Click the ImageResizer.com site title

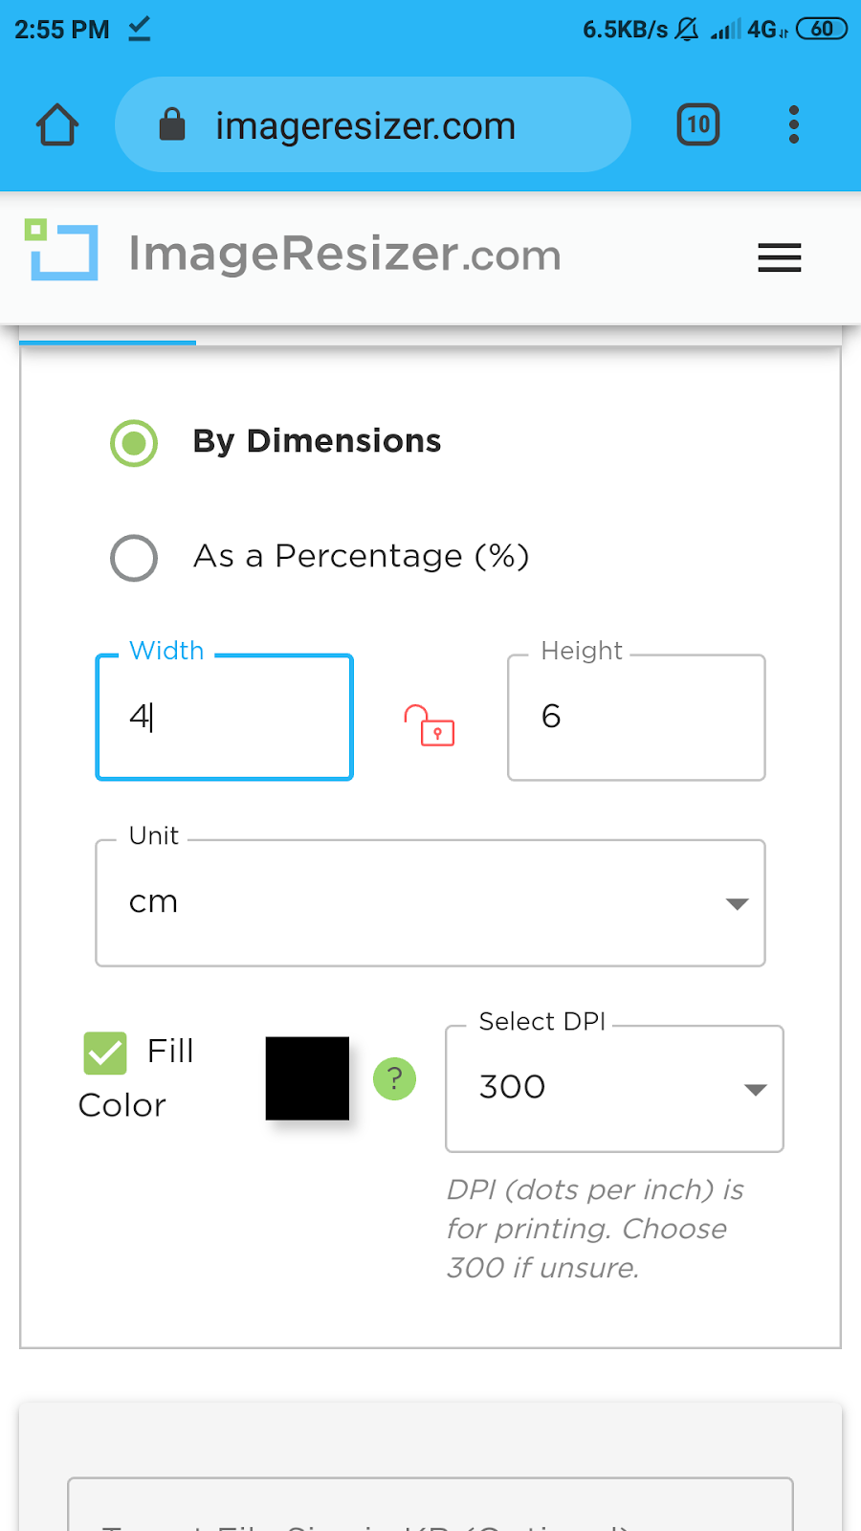pos(344,255)
